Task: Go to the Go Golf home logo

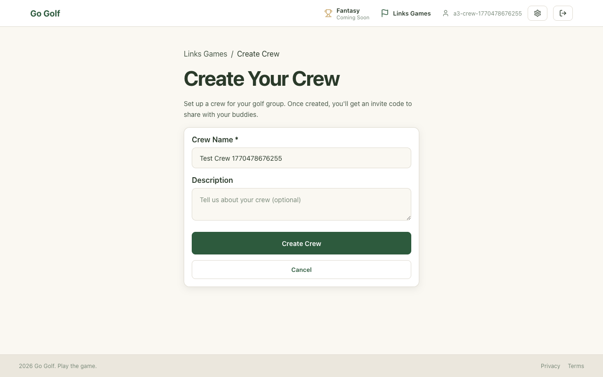Action: pyautogui.click(x=45, y=13)
